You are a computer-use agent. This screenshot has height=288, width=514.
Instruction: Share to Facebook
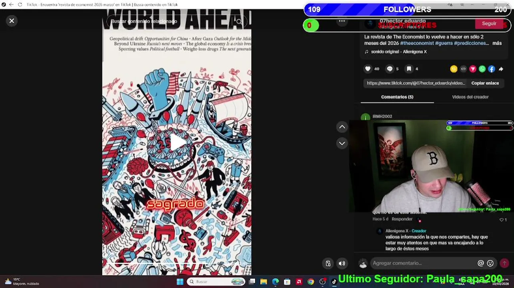(x=492, y=69)
